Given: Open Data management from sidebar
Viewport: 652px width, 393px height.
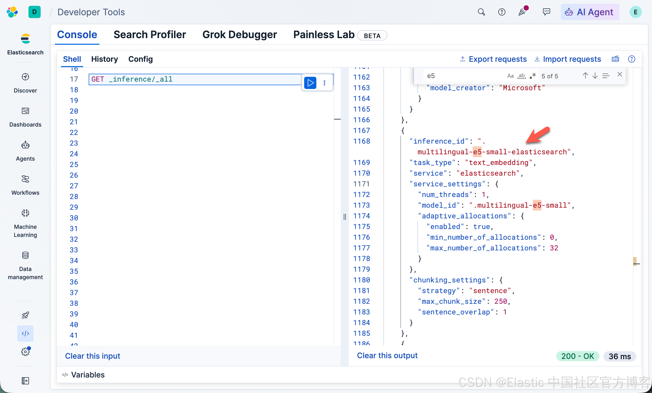Looking at the screenshot, I should click(25, 266).
